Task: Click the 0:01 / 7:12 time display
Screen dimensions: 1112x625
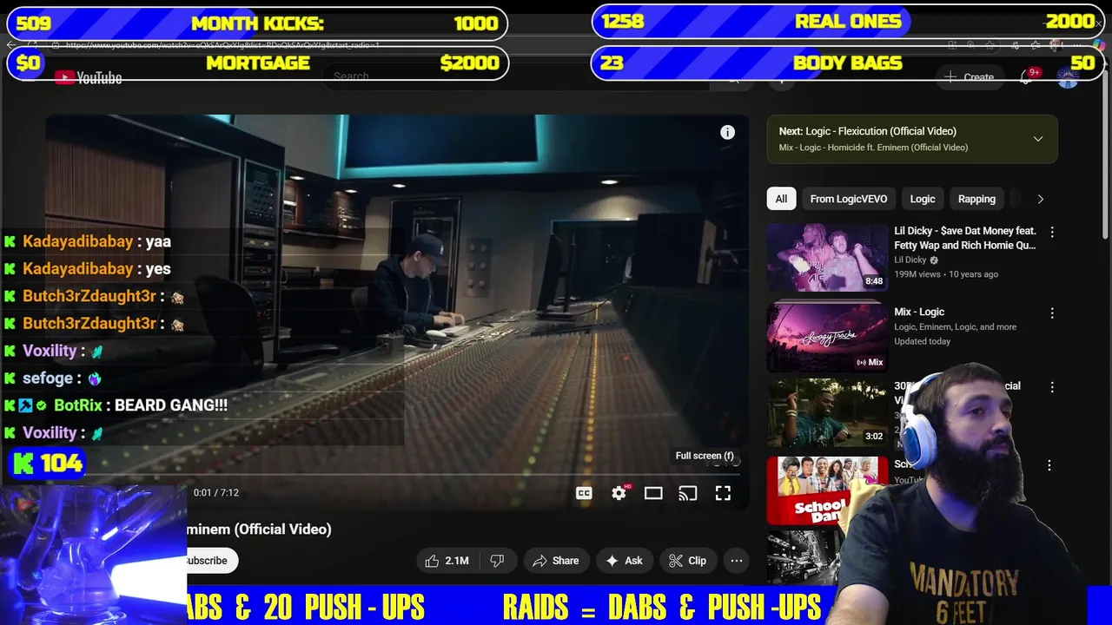Action: [216, 492]
